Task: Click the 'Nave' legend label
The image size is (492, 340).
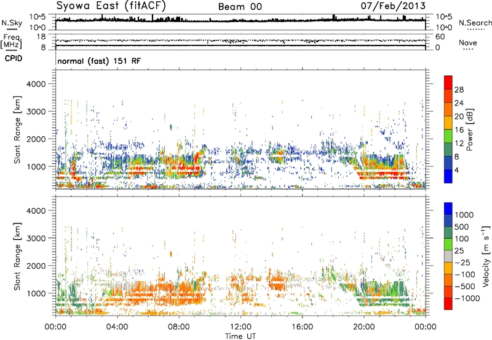Action: (467, 42)
